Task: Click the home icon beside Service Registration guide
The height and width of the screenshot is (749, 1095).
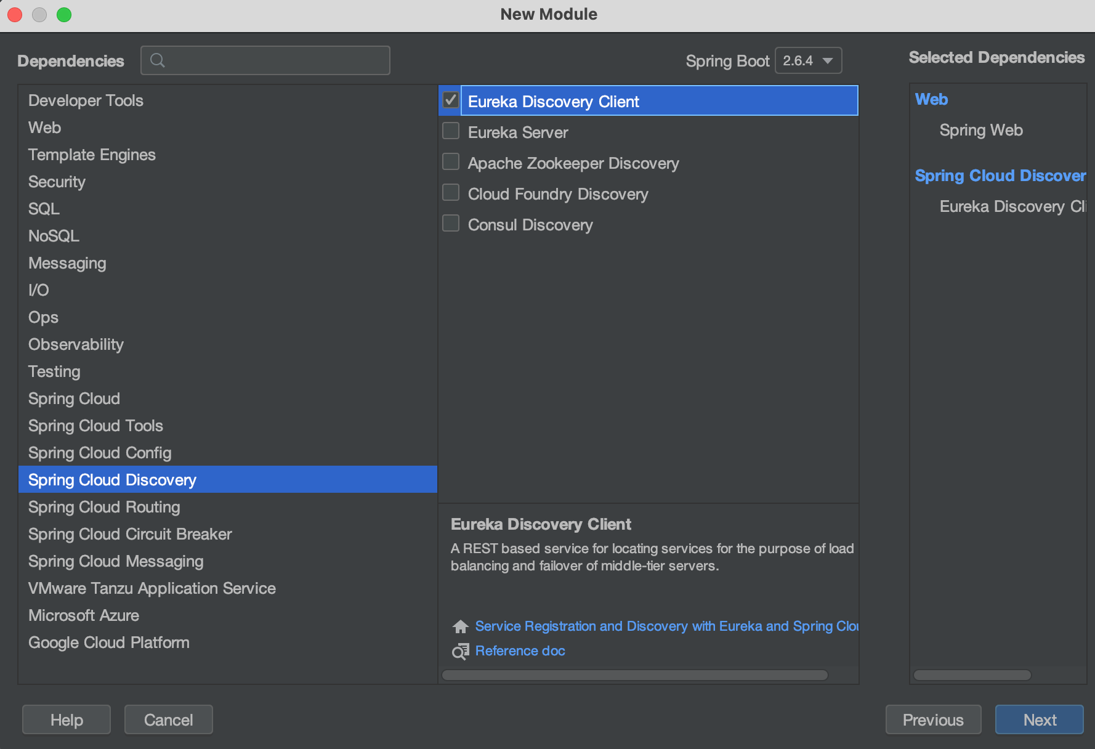Action: pyautogui.click(x=460, y=626)
